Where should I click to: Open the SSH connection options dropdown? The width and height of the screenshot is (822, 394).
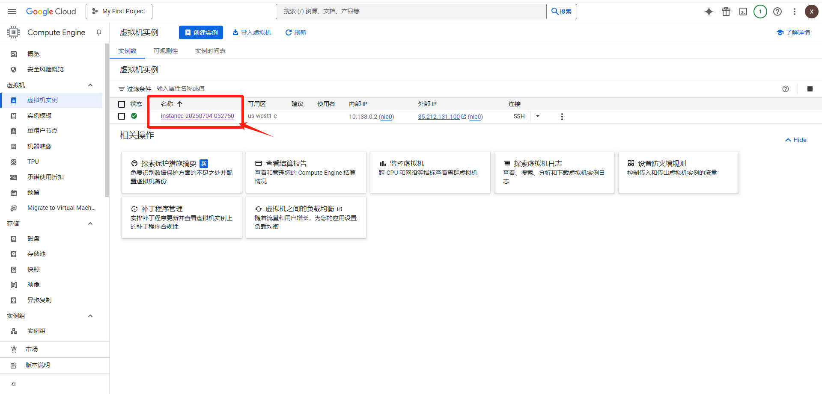pyautogui.click(x=538, y=116)
